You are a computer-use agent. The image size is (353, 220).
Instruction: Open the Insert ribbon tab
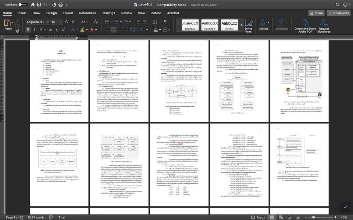22,13
